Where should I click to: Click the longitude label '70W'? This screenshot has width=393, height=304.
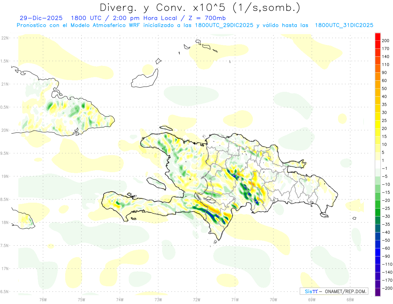click(273, 299)
